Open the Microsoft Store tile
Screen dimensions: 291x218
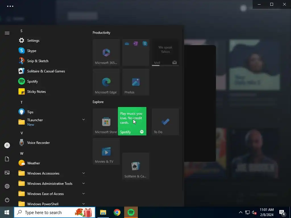[105, 122]
